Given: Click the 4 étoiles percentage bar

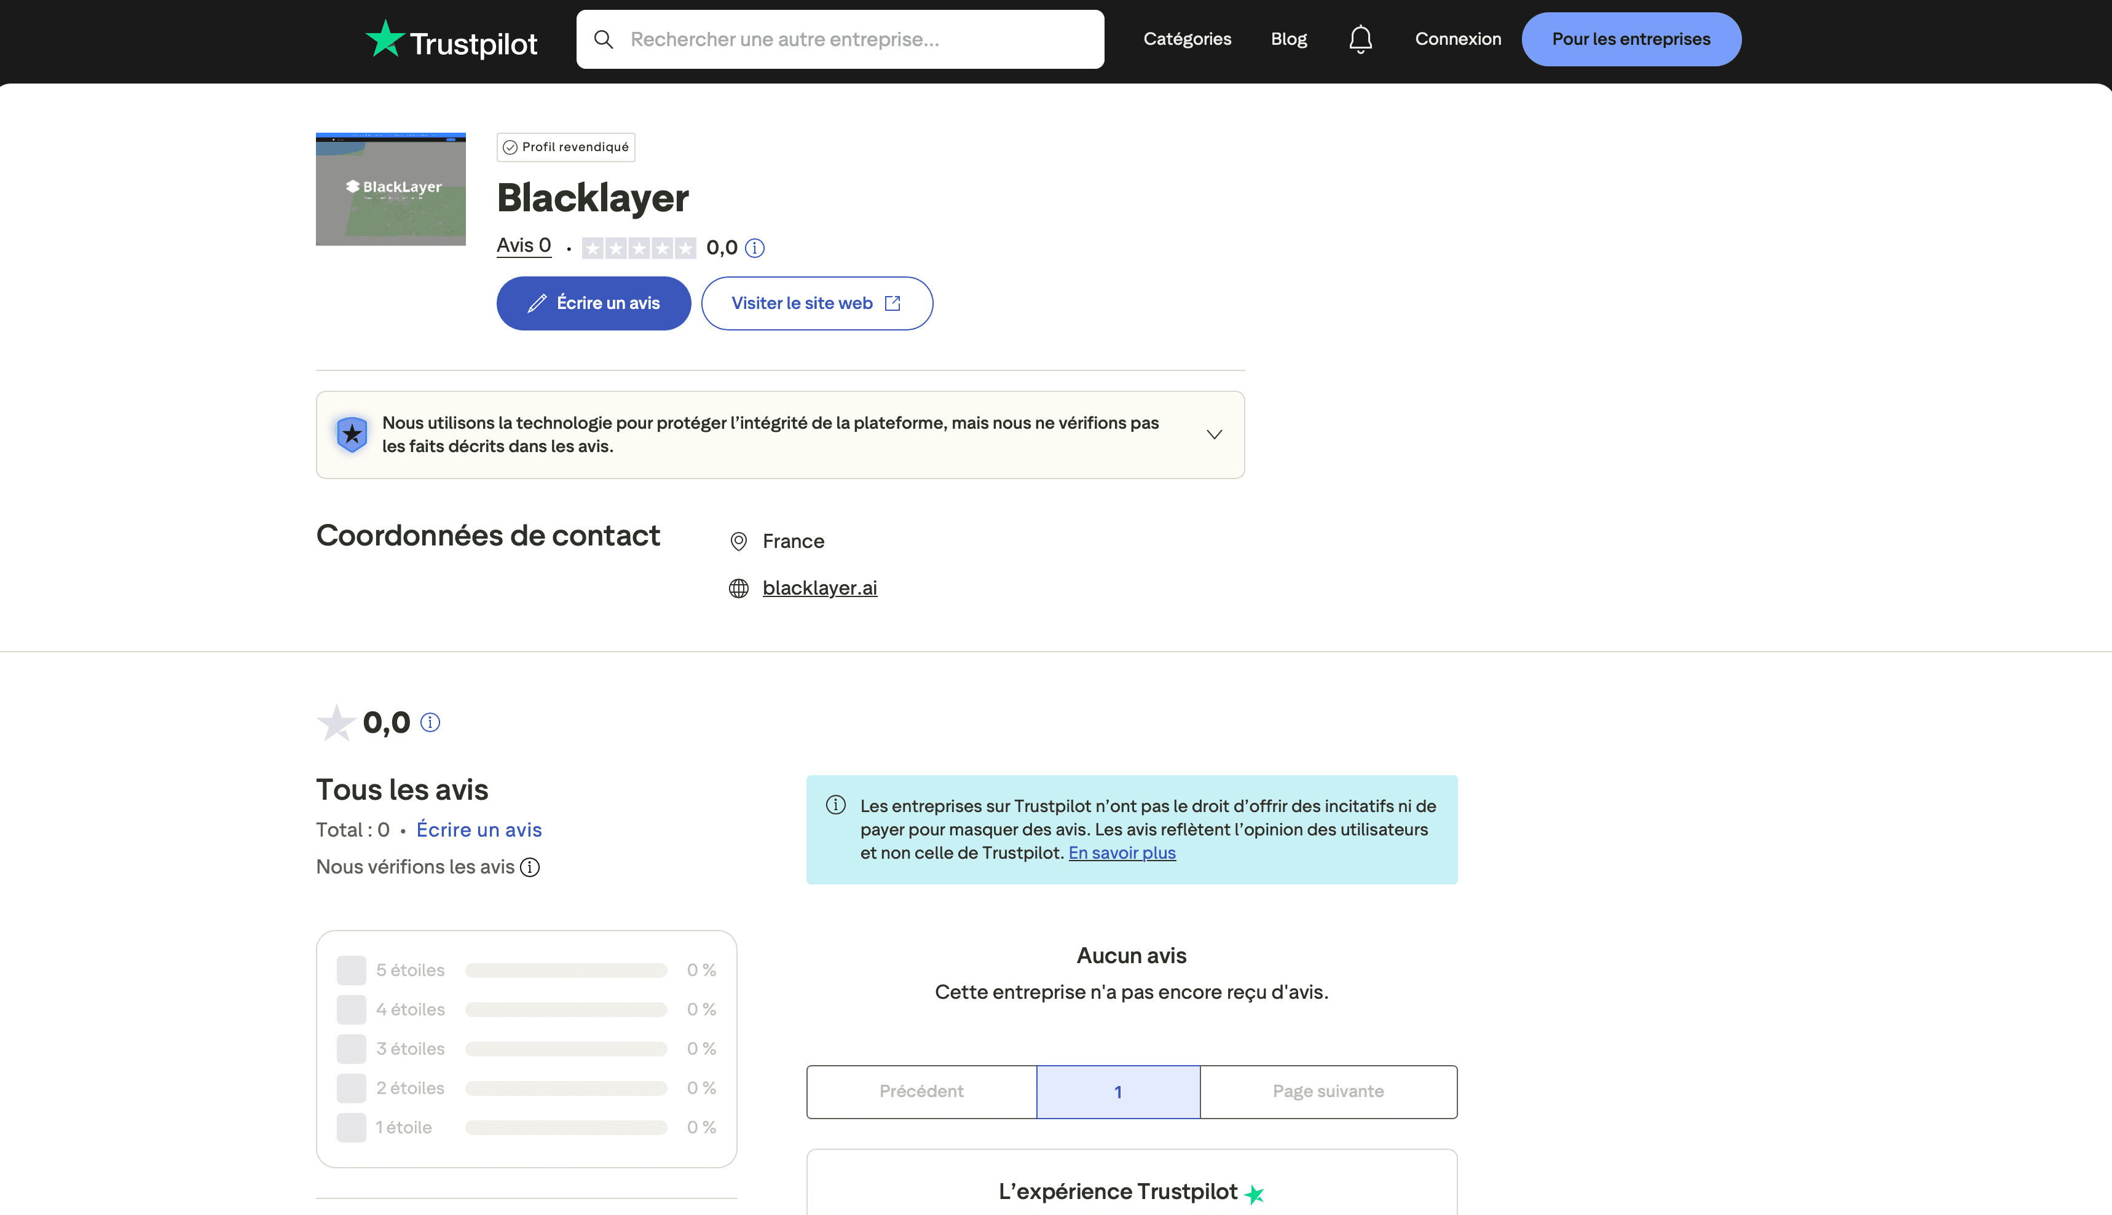Looking at the screenshot, I should click(x=566, y=1009).
